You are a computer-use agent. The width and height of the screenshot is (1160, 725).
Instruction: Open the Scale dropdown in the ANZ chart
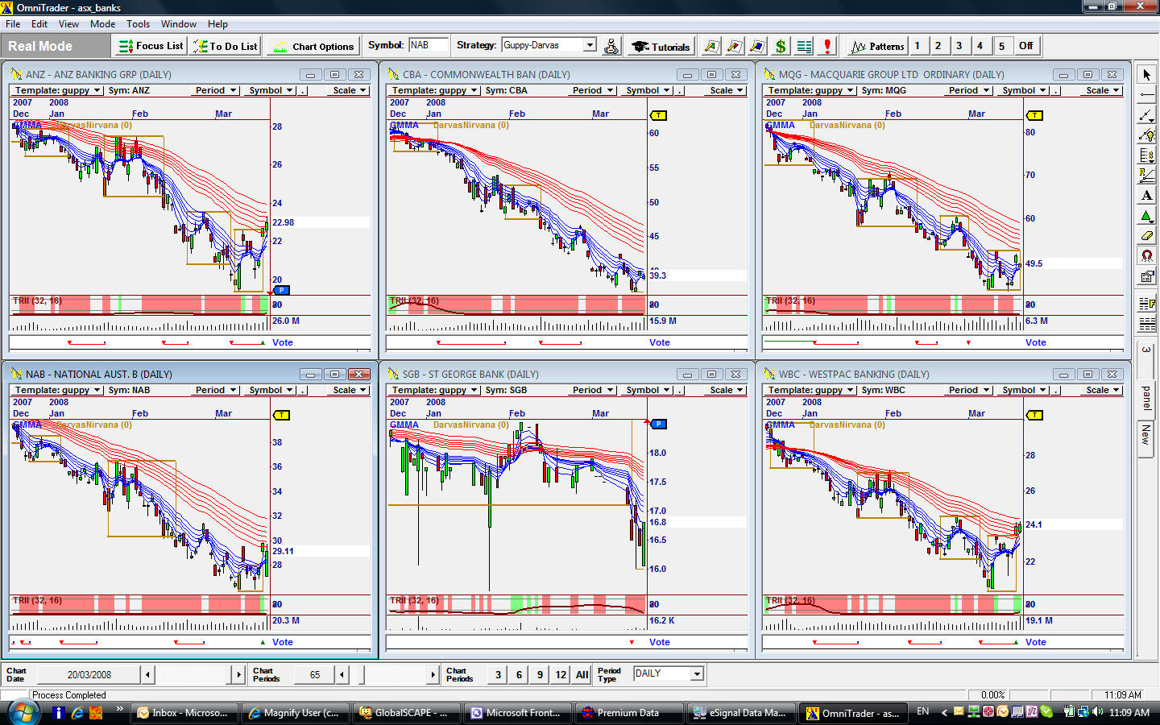[350, 90]
